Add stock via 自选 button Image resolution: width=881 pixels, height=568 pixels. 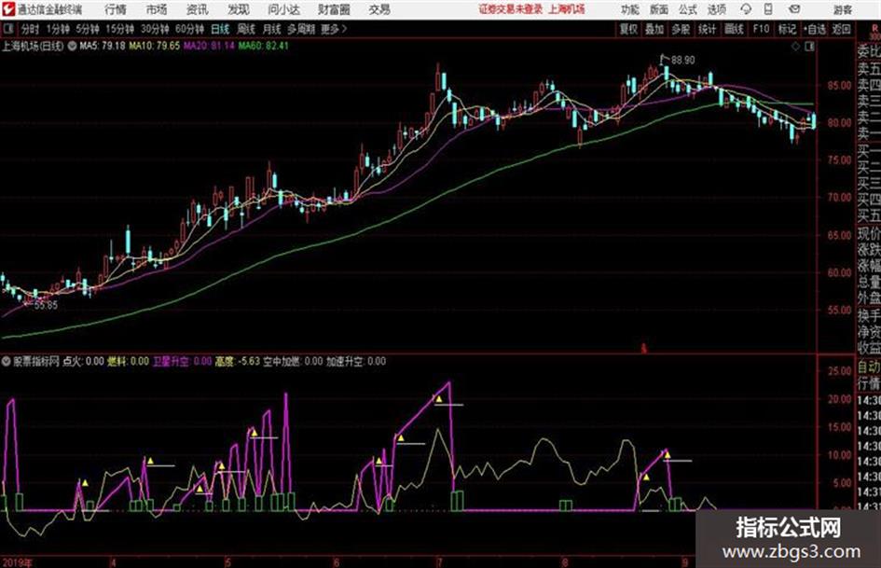pos(815,29)
